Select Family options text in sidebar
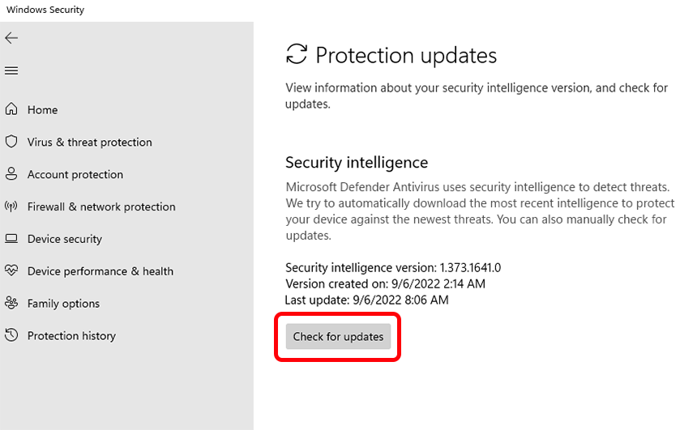The width and height of the screenshot is (697, 430). tap(63, 304)
